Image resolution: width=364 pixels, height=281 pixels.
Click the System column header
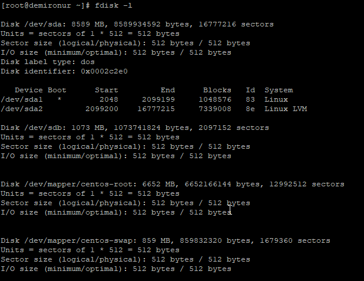point(279,90)
